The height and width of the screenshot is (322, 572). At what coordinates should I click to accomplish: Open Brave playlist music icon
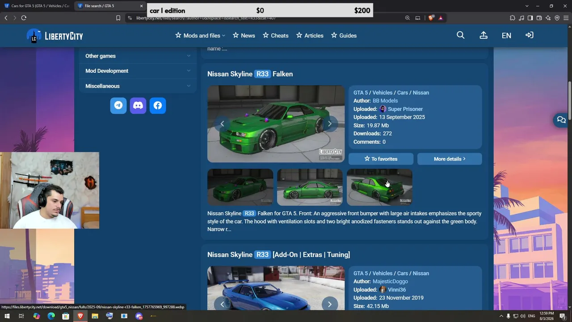[522, 18]
